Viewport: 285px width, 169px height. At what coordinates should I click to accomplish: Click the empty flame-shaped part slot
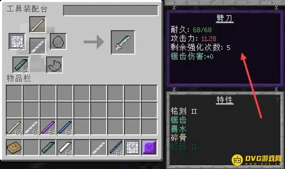(55, 65)
